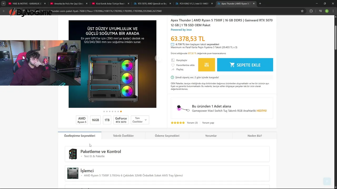Click the 1TB spec chip
Screen dimensions: 337x189
click(x=107, y=120)
